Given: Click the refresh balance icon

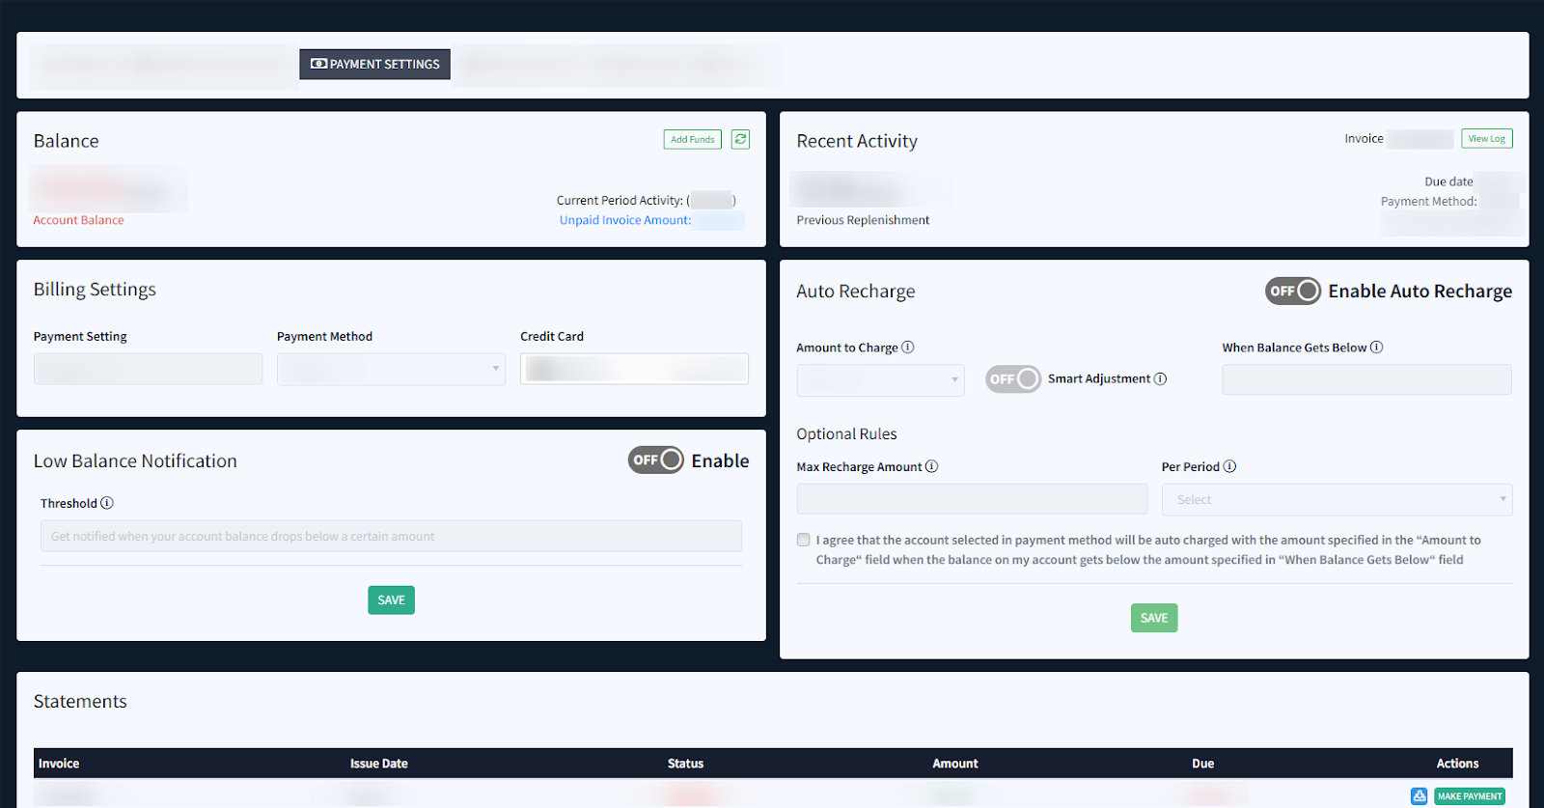Looking at the screenshot, I should point(740,139).
